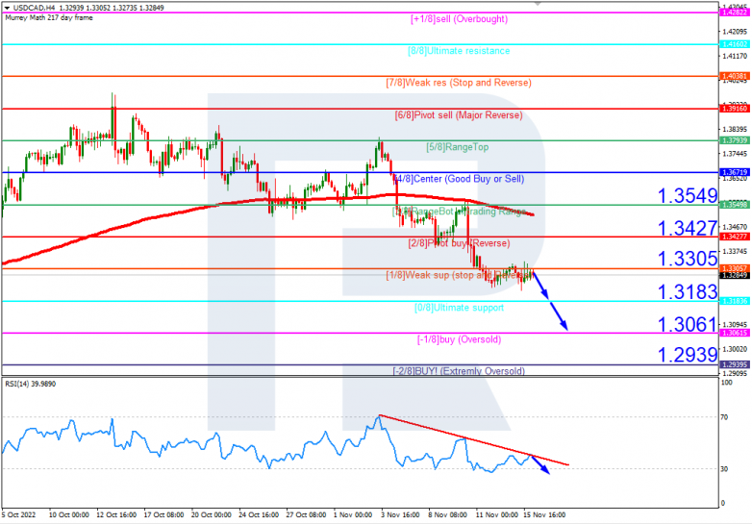Screen dimensions: 752x524
Task: Click the 24 Oct 16:00 time axis label
Action: coord(259,515)
